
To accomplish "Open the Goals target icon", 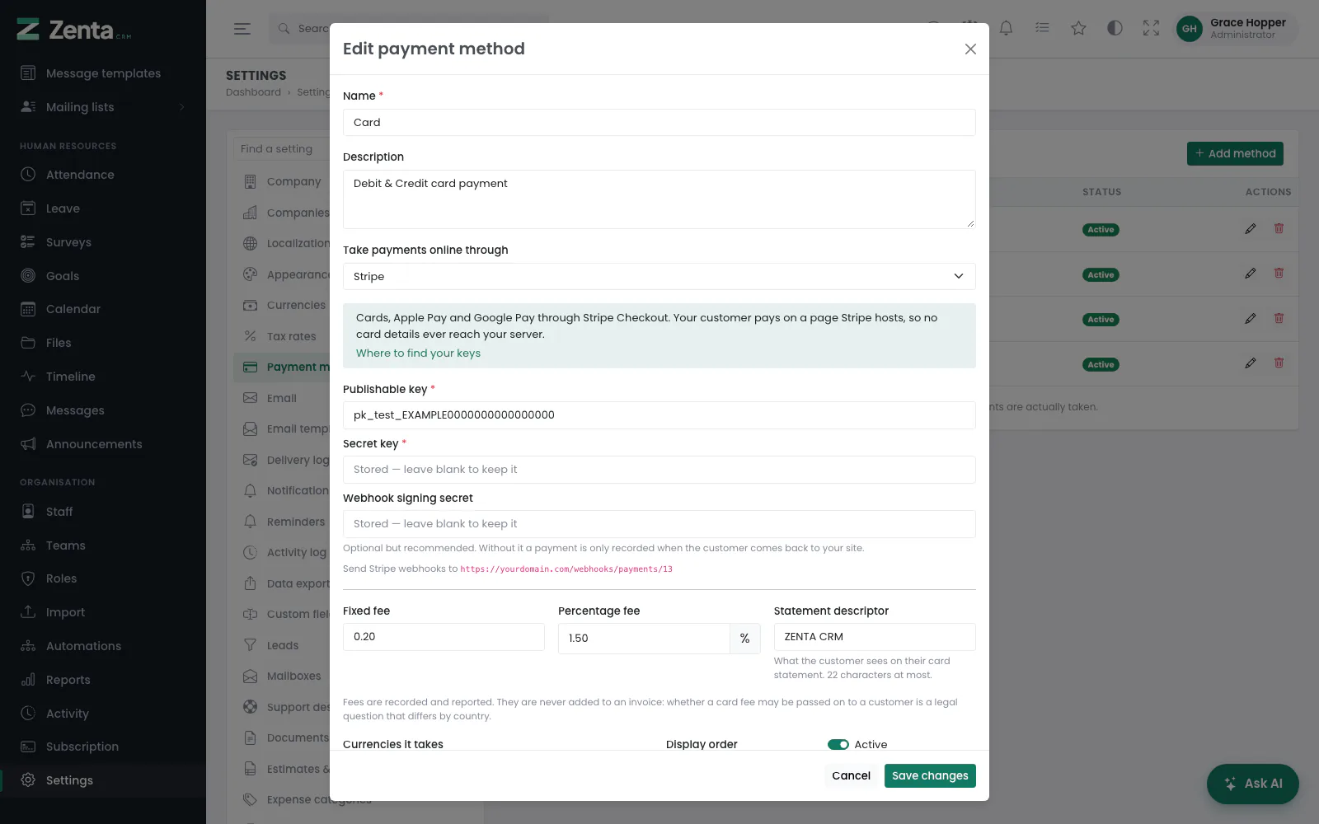I will point(28,276).
